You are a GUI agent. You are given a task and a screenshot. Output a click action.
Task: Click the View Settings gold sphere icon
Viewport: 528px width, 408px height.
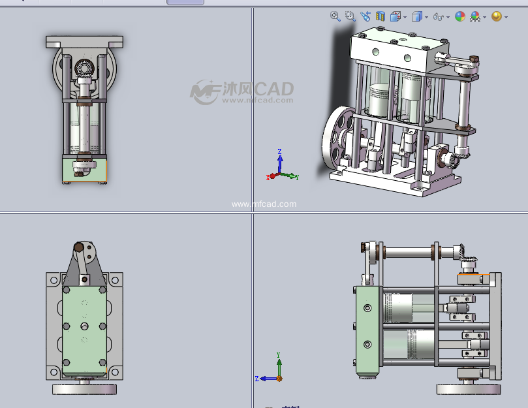pyautogui.click(x=496, y=16)
